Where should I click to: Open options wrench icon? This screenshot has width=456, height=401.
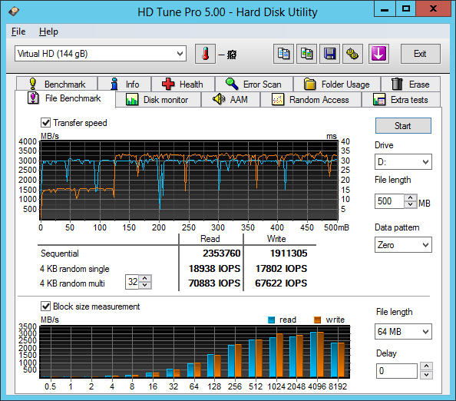(352, 54)
